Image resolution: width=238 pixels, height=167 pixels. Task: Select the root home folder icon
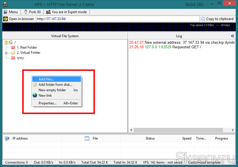pos(11,42)
